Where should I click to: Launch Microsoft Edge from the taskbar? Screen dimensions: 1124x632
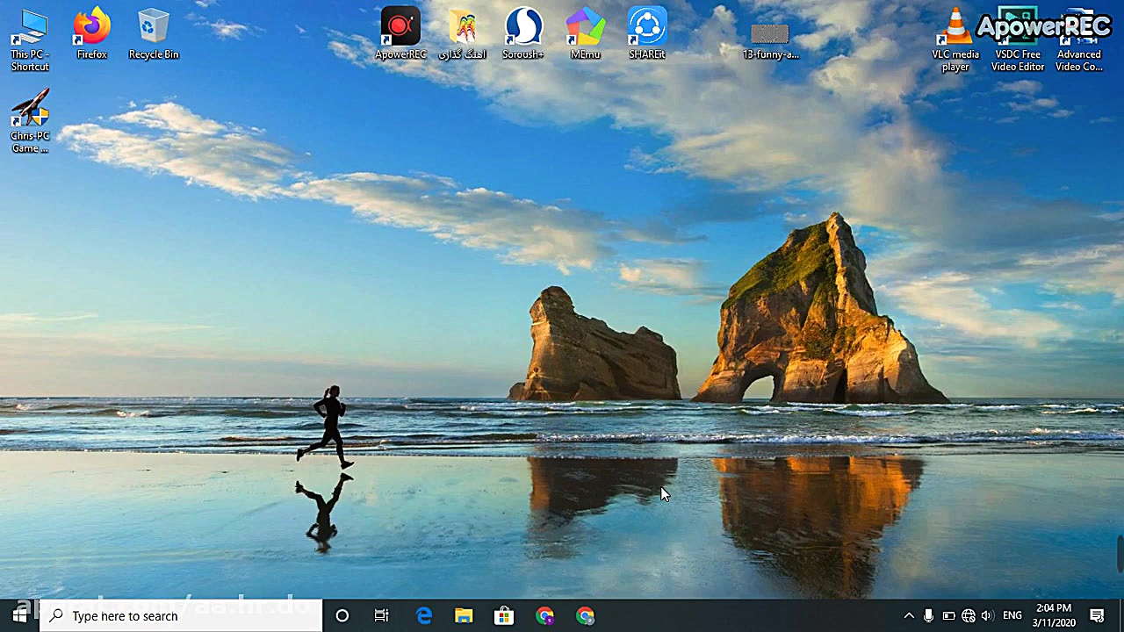(x=423, y=616)
